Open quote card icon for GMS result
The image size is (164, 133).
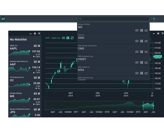(137, 41)
